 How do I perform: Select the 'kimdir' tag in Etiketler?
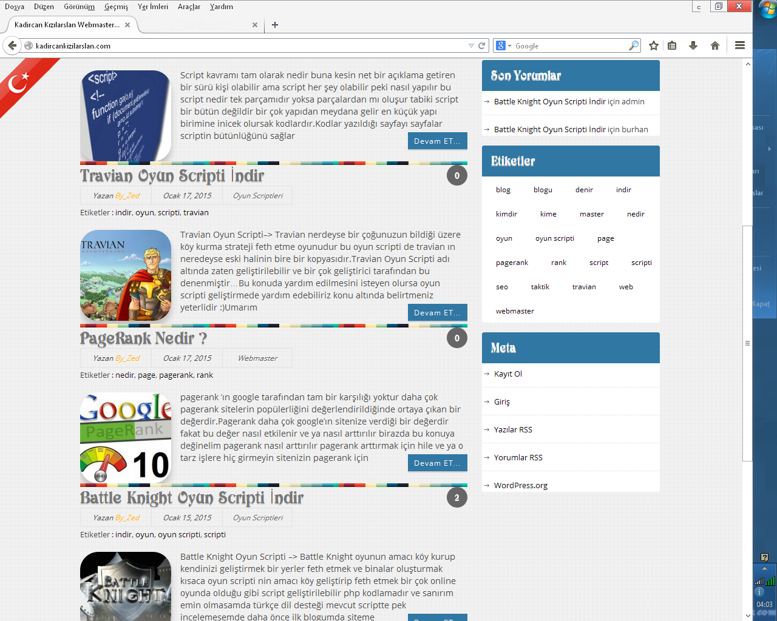click(x=506, y=214)
